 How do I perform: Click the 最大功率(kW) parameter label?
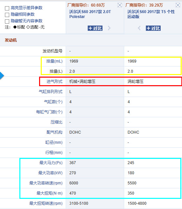[x=50, y=173]
